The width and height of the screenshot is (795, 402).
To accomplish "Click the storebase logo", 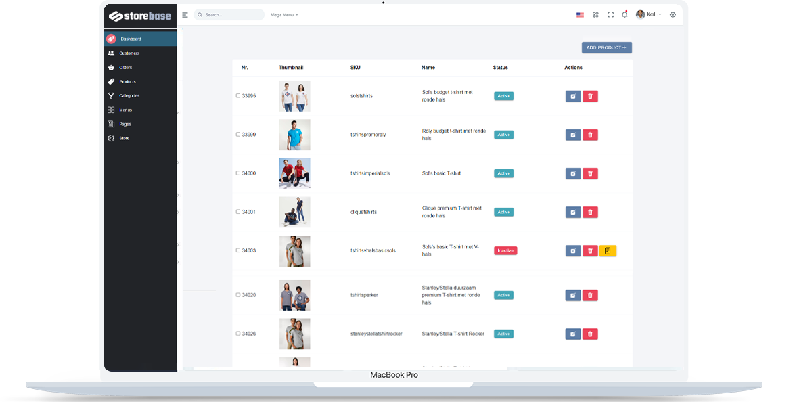I will (x=140, y=16).
